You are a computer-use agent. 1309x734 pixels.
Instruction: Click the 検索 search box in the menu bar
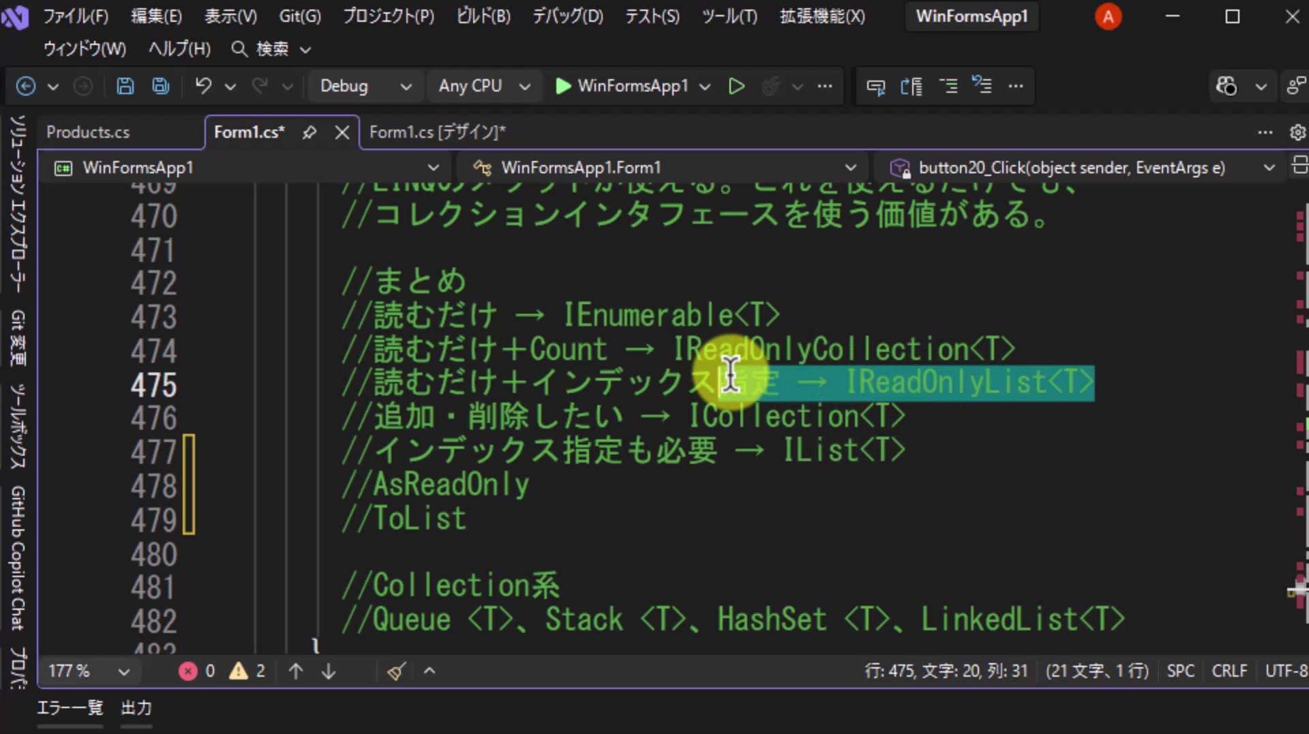pyautogui.click(x=271, y=49)
